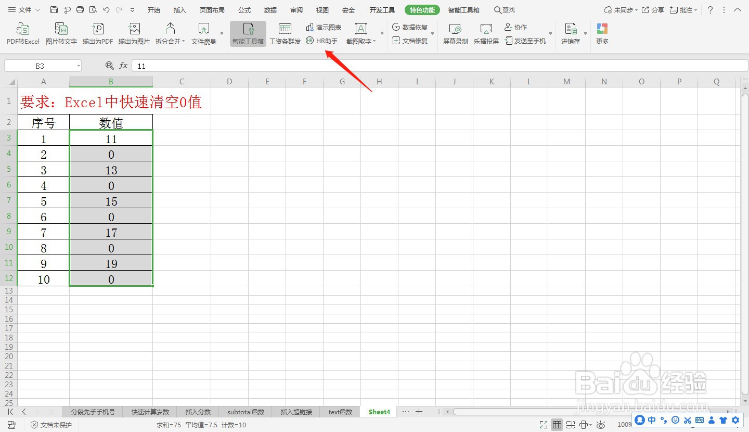The width and height of the screenshot is (749, 432).
Task: Click the Name Box showing B3
Action: (40, 66)
